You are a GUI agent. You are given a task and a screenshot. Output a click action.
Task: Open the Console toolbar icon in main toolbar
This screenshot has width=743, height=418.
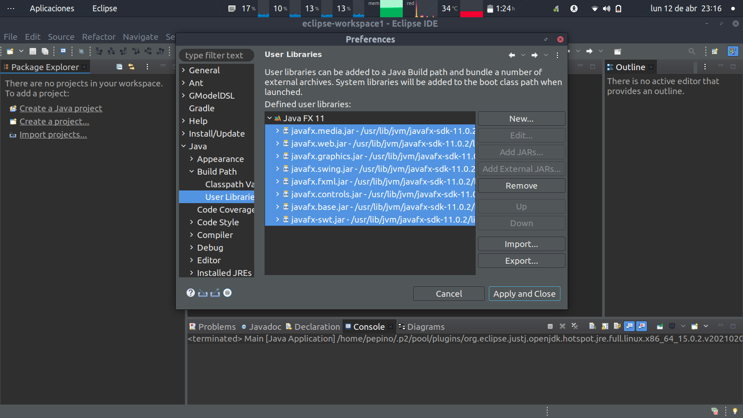[x=63, y=51]
